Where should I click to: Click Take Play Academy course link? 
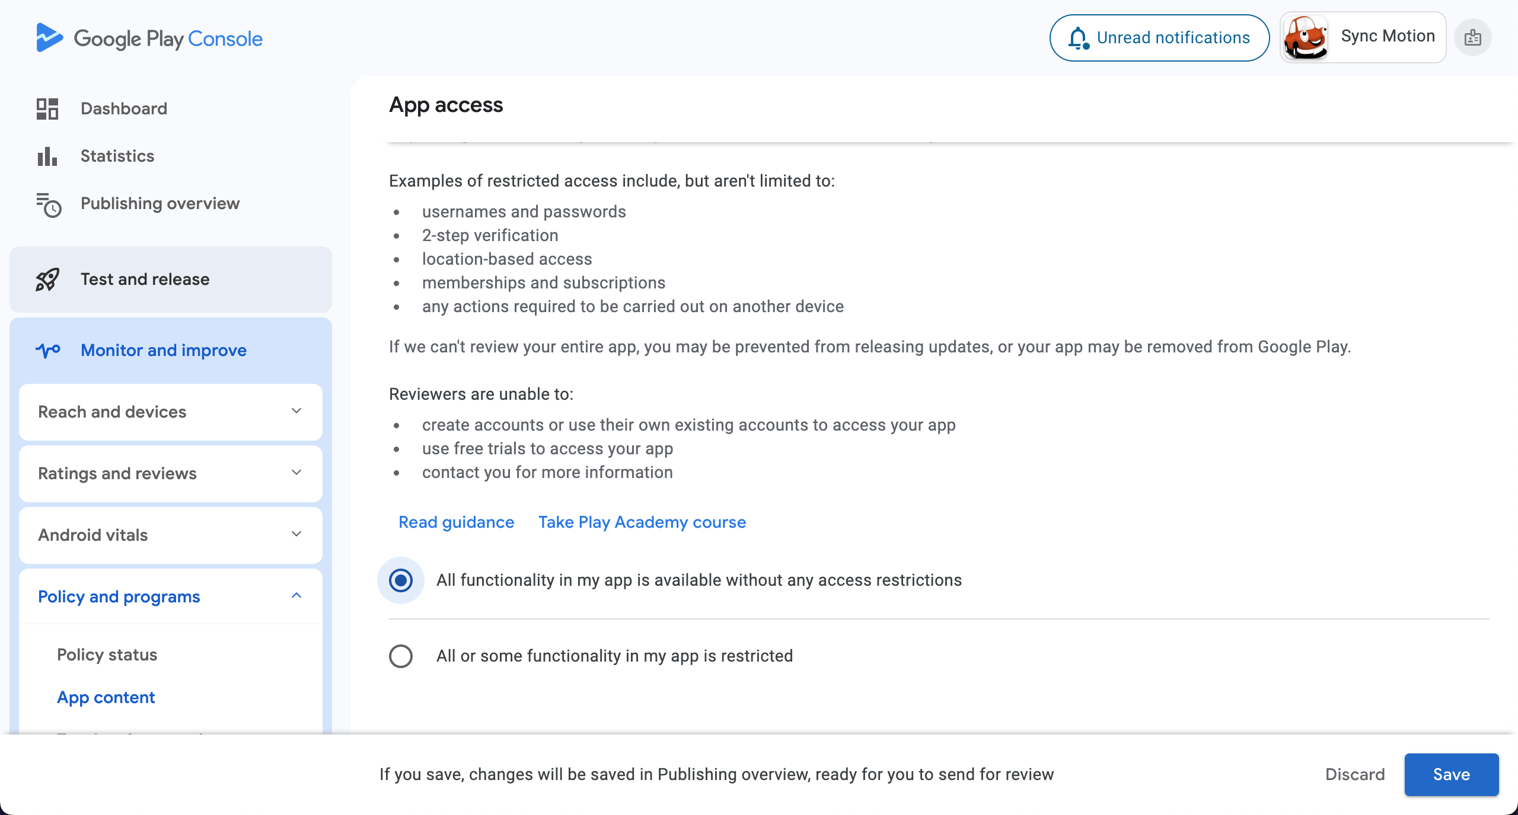(x=642, y=522)
